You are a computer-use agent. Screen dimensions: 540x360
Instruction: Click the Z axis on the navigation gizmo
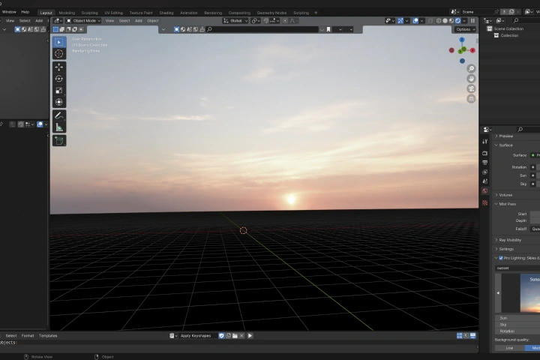[462, 40]
